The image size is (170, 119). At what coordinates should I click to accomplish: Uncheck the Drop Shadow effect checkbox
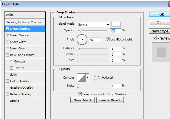click(7, 29)
